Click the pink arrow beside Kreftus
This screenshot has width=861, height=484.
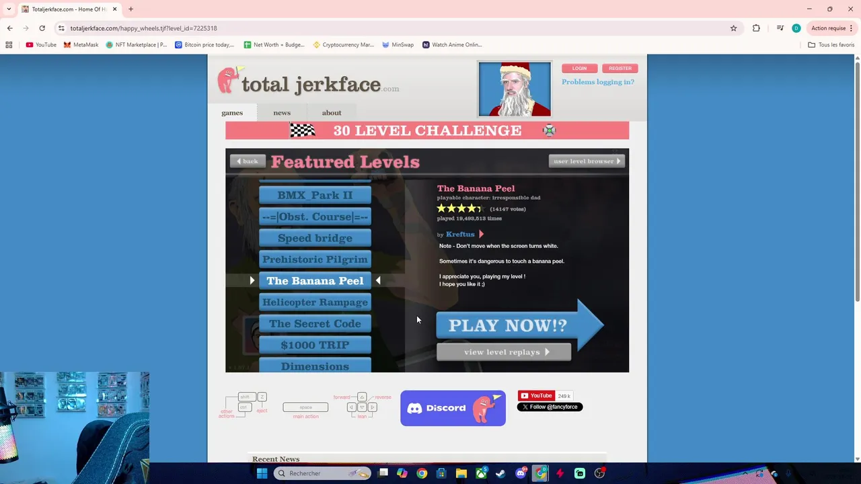(481, 234)
